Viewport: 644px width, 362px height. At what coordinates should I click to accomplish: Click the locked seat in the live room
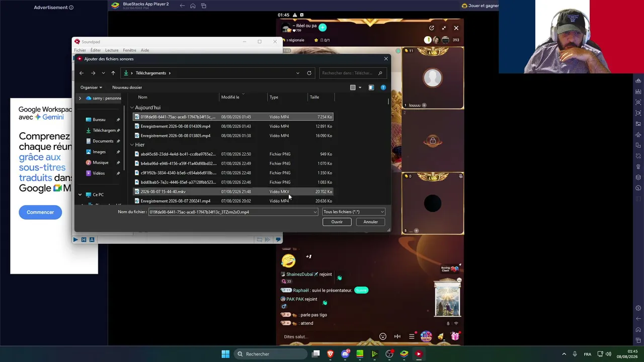[x=433, y=141]
